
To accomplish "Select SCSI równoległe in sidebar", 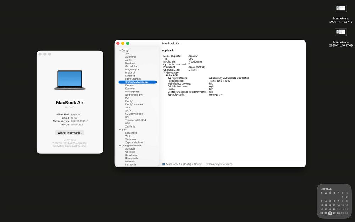I will pos(134,114).
